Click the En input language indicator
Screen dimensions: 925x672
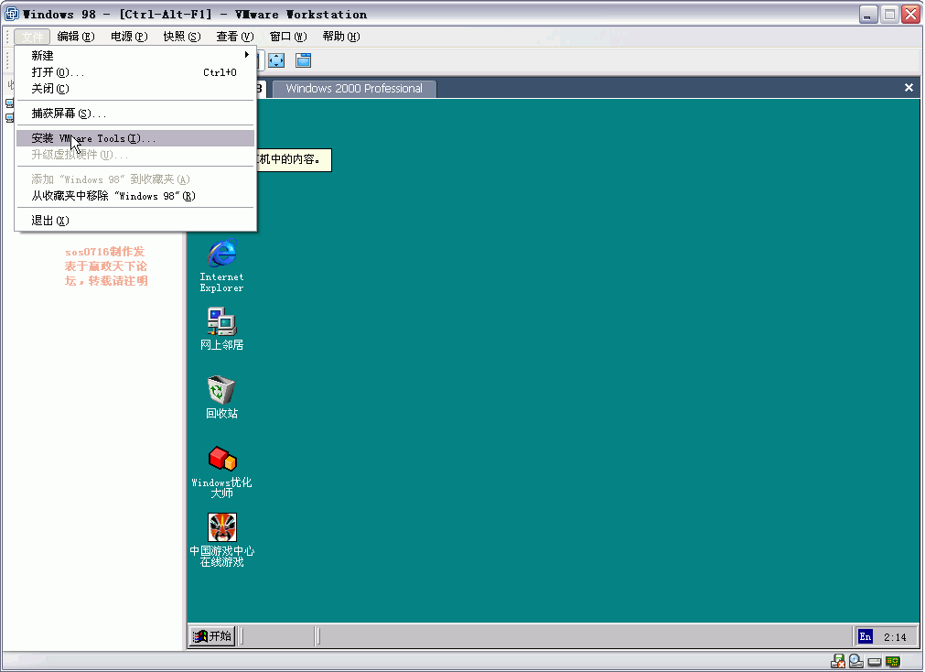click(x=865, y=636)
